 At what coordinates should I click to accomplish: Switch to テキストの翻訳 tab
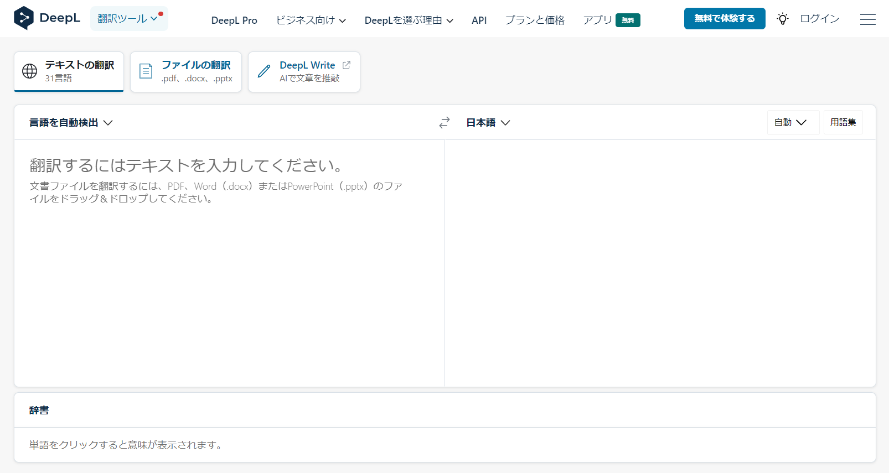pyautogui.click(x=69, y=71)
